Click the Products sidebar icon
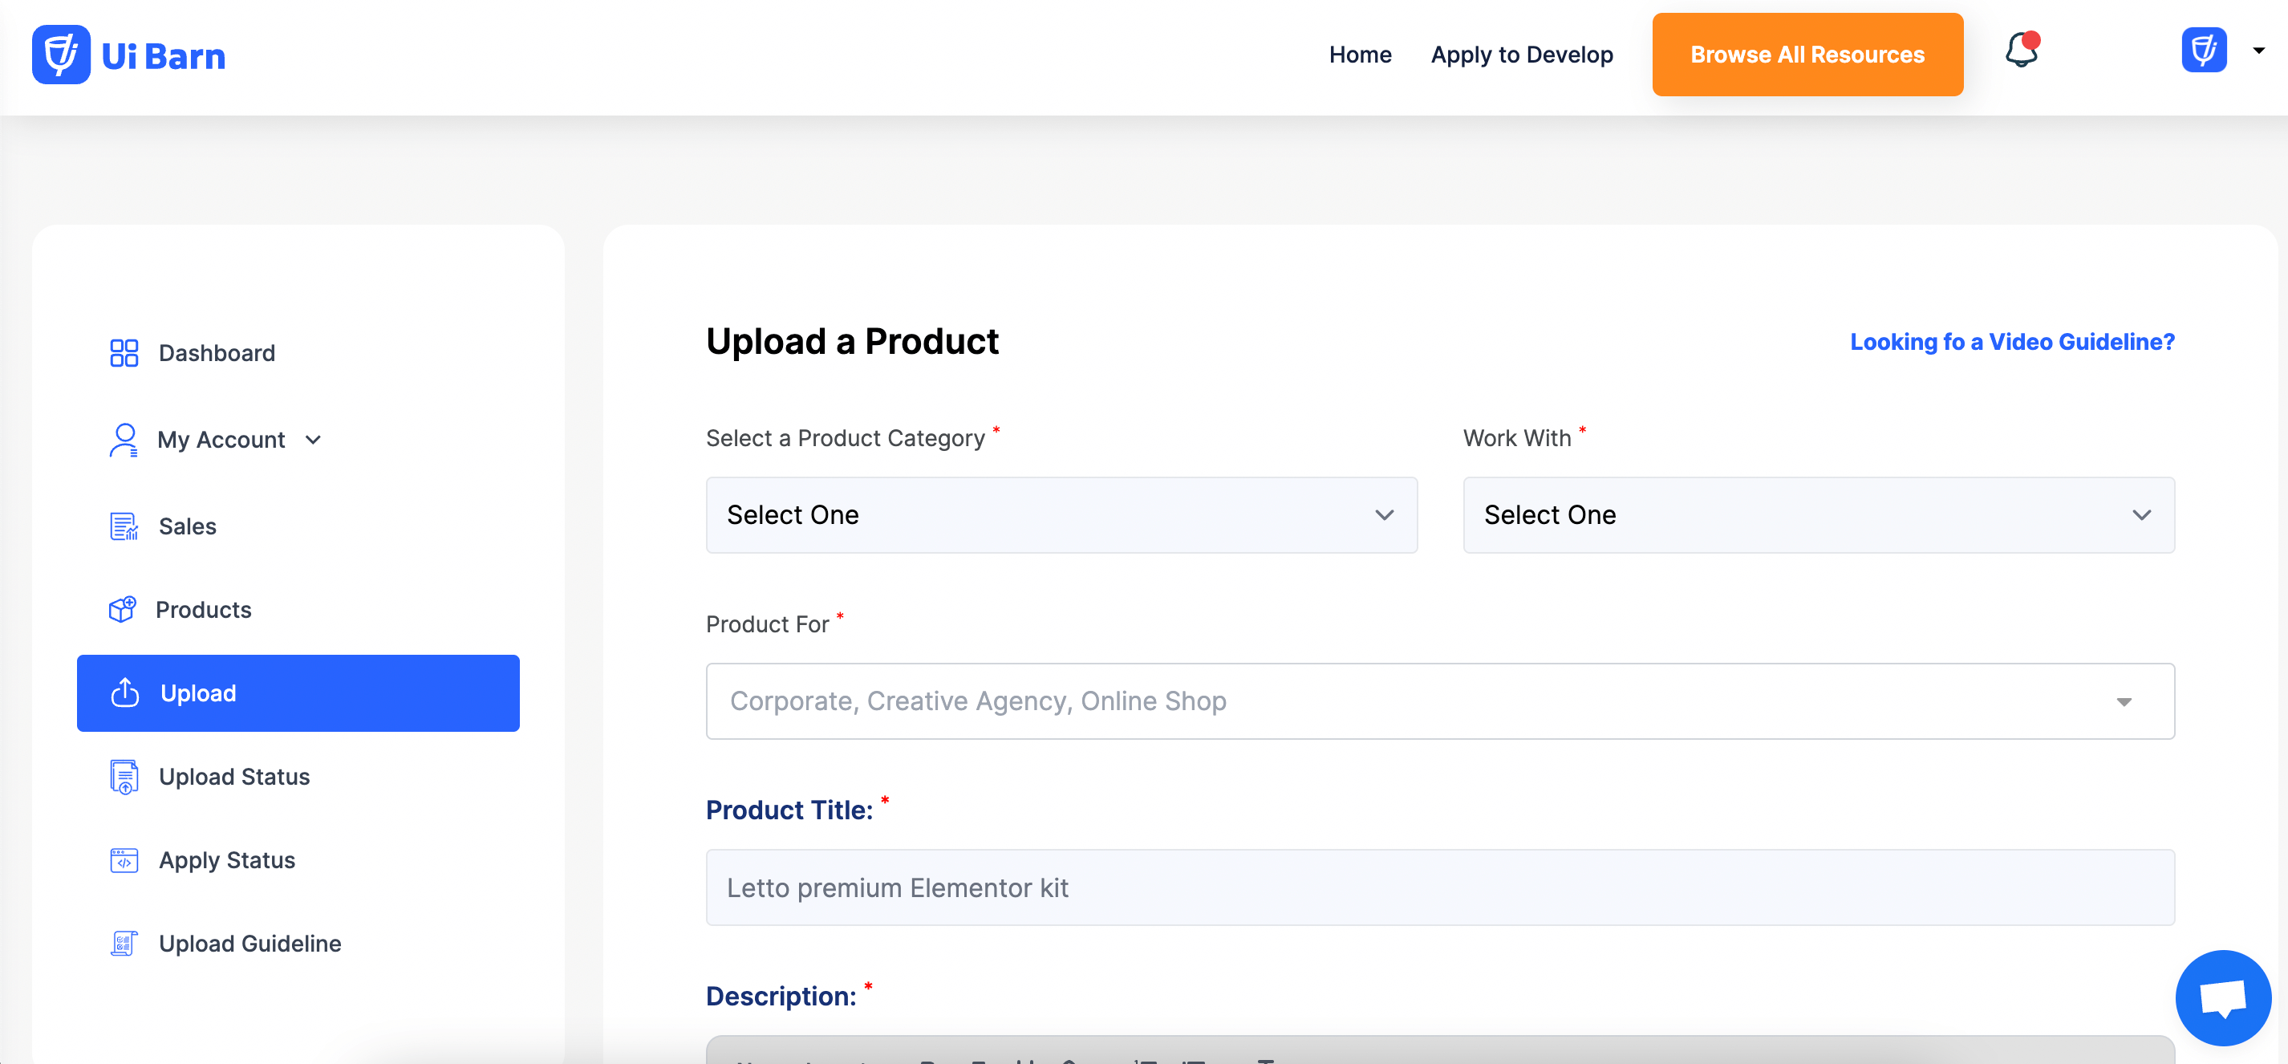Viewport: 2288px width, 1064px height. tap(121, 608)
